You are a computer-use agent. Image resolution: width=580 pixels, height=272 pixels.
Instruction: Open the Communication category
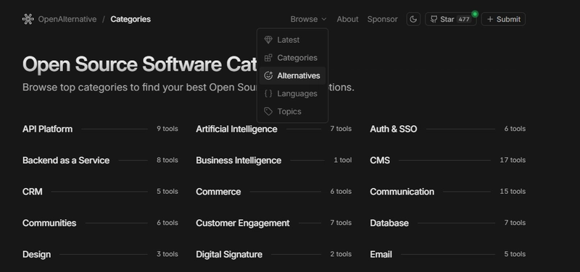pos(402,192)
